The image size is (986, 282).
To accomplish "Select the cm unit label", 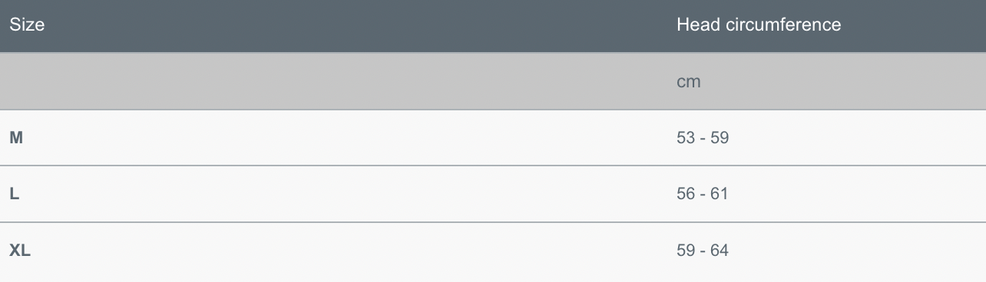I will (689, 81).
